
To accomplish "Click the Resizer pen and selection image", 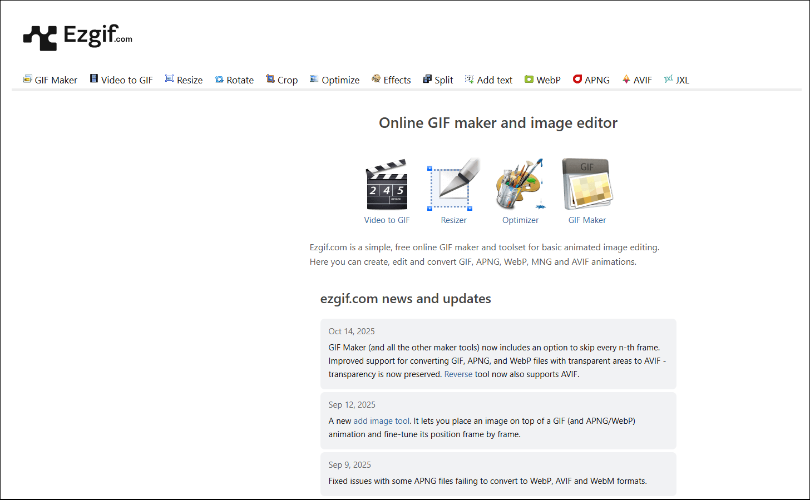I will [x=454, y=185].
